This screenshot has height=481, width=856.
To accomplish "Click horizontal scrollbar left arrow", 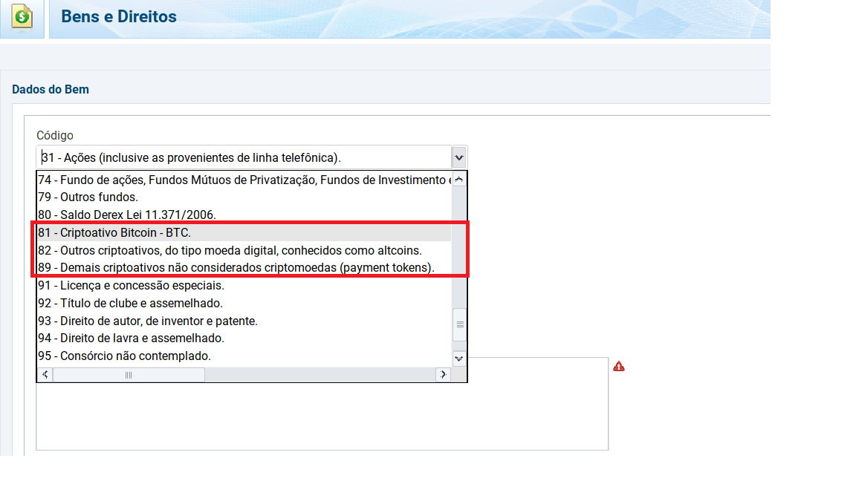I will pyautogui.click(x=45, y=375).
